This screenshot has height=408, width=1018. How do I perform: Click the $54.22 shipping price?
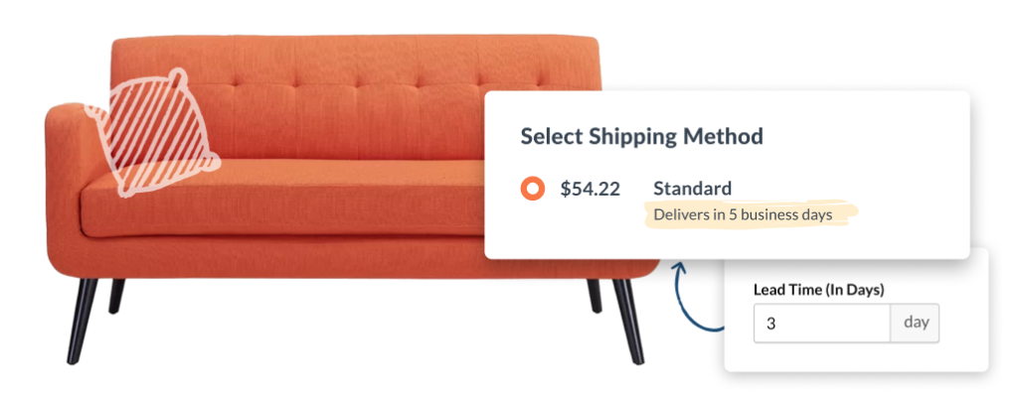(591, 189)
